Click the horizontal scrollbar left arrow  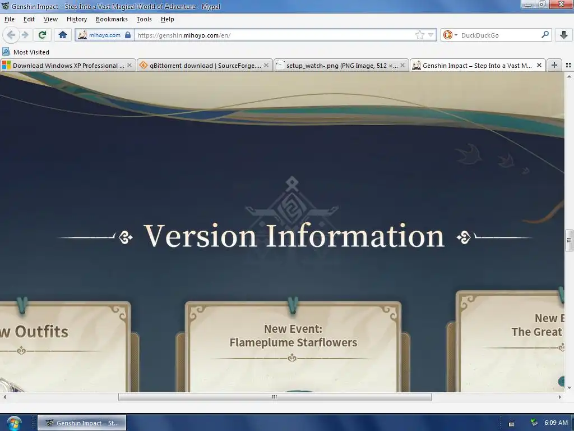(4, 397)
